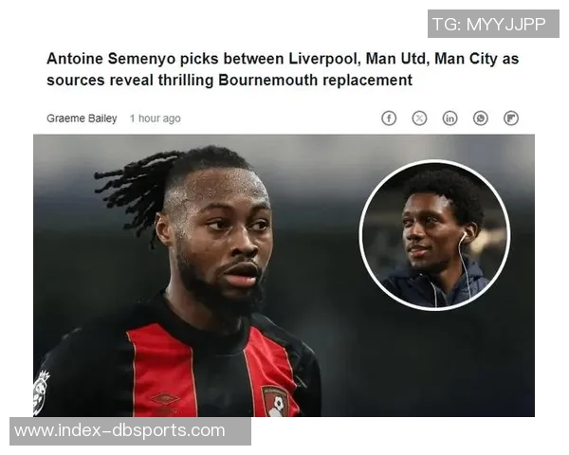The height and width of the screenshot is (455, 569).
Task: Click the '1 hour ago' timestamp
Action: click(x=156, y=118)
